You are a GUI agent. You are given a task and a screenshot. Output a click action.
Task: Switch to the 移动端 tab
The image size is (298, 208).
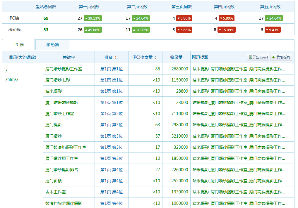[x=52, y=45]
